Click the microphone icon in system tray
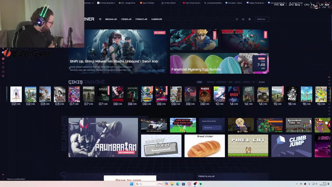 pos(309,184)
